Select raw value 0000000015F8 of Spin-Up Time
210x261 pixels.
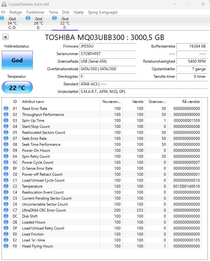[x=187, y=120]
